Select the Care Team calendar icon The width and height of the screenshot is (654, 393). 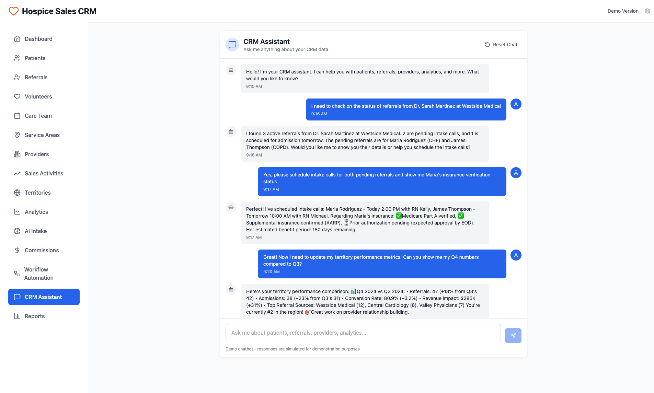coord(17,116)
